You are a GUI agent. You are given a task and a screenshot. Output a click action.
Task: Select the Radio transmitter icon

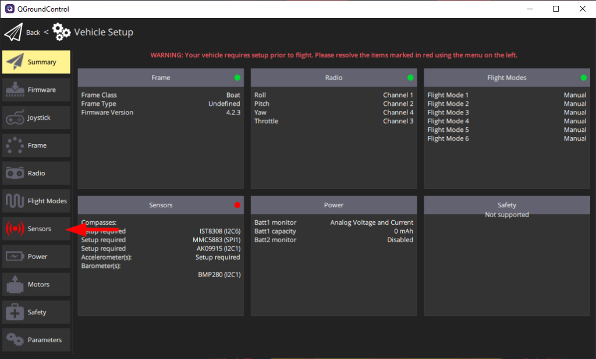(17, 173)
